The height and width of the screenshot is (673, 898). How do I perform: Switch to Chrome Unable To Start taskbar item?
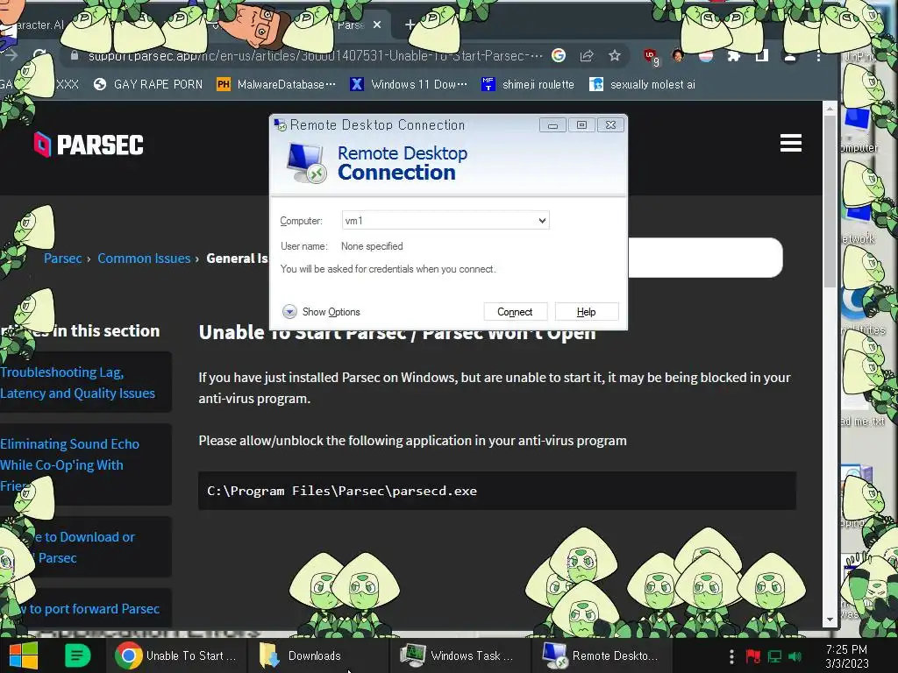[176, 655]
